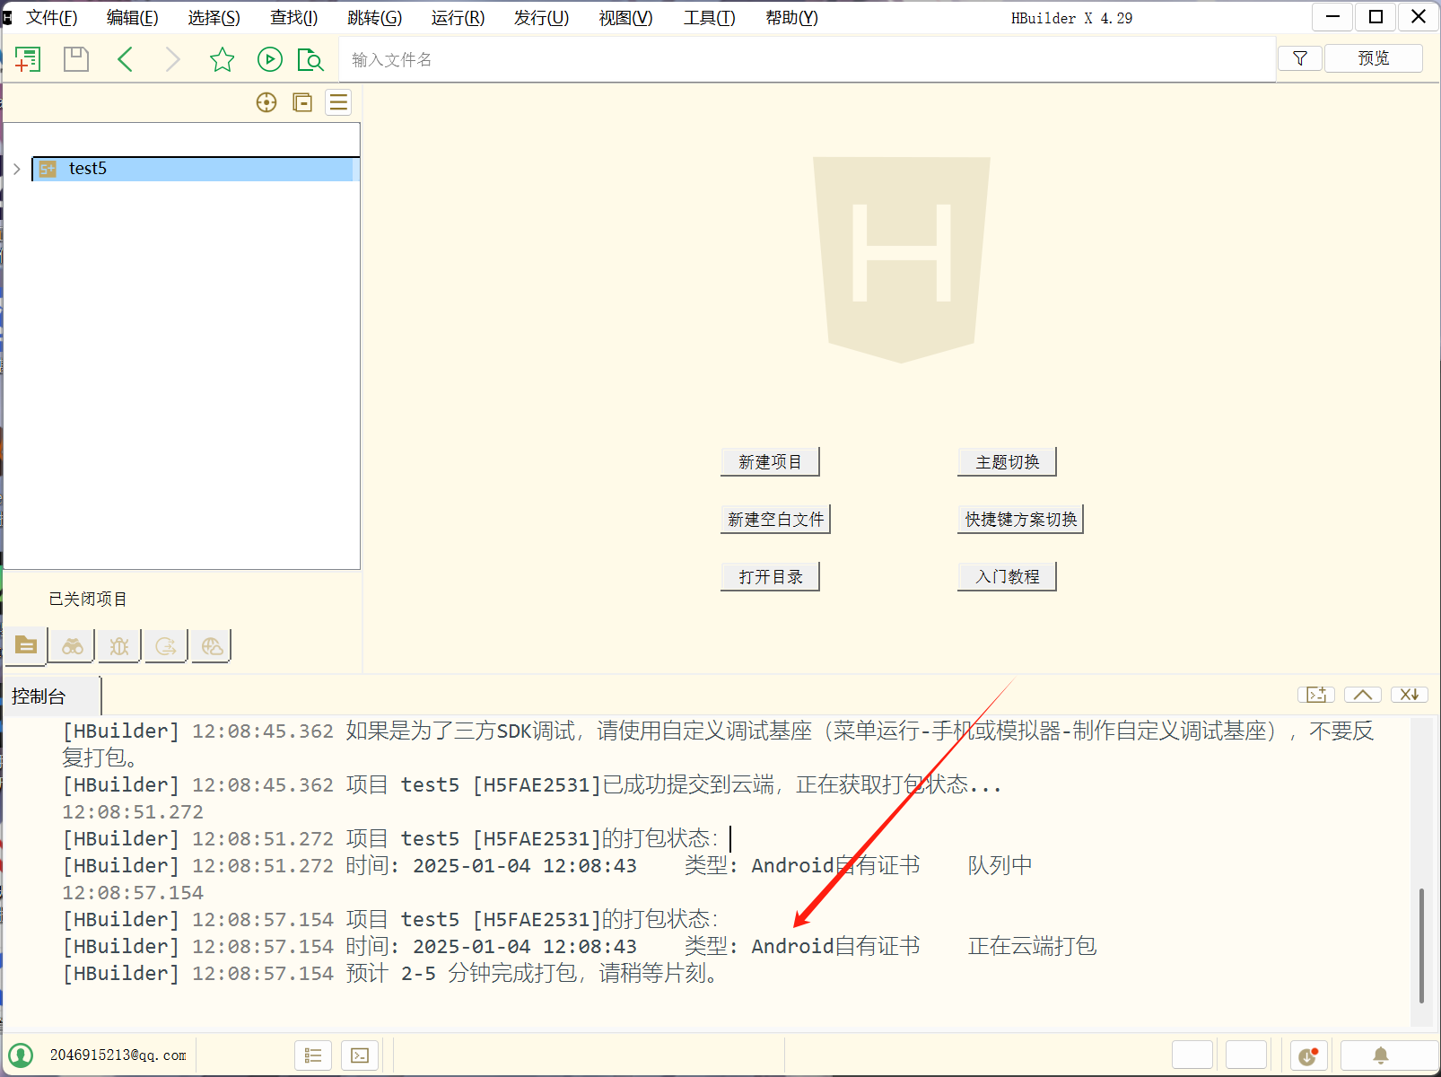This screenshot has width=1441, height=1077.
Task: Click the timestamp line 12:08:51.272
Action: [x=133, y=812]
